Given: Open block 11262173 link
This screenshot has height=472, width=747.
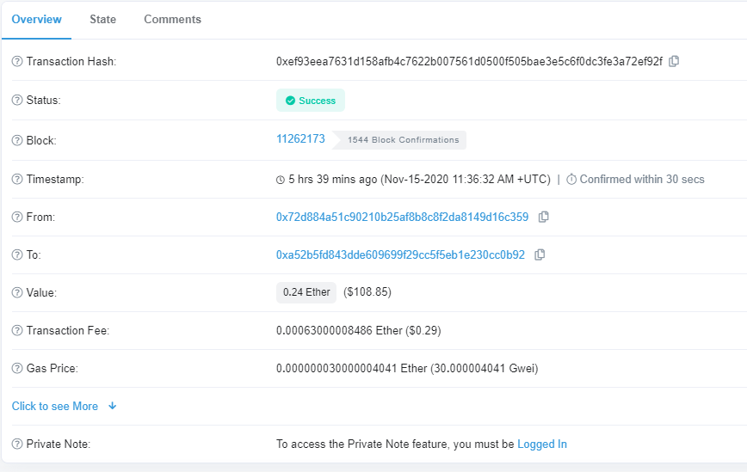Looking at the screenshot, I should pyautogui.click(x=300, y=139).
